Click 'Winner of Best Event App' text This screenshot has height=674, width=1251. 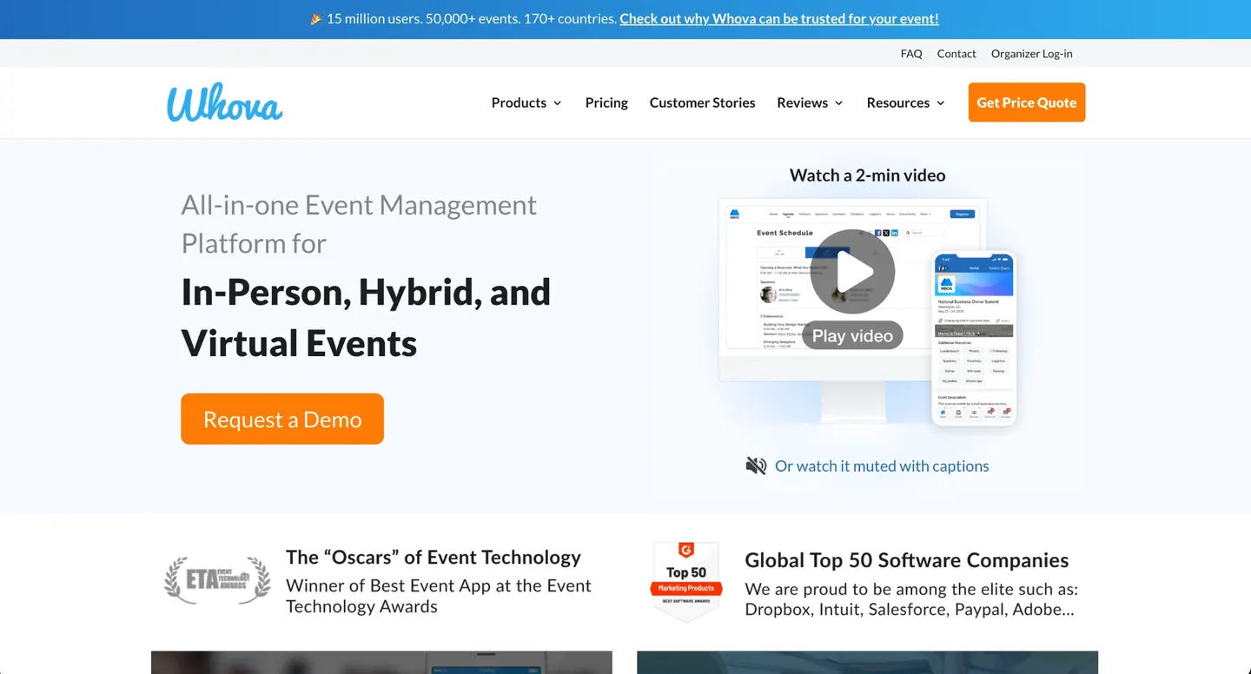[439, 596]
